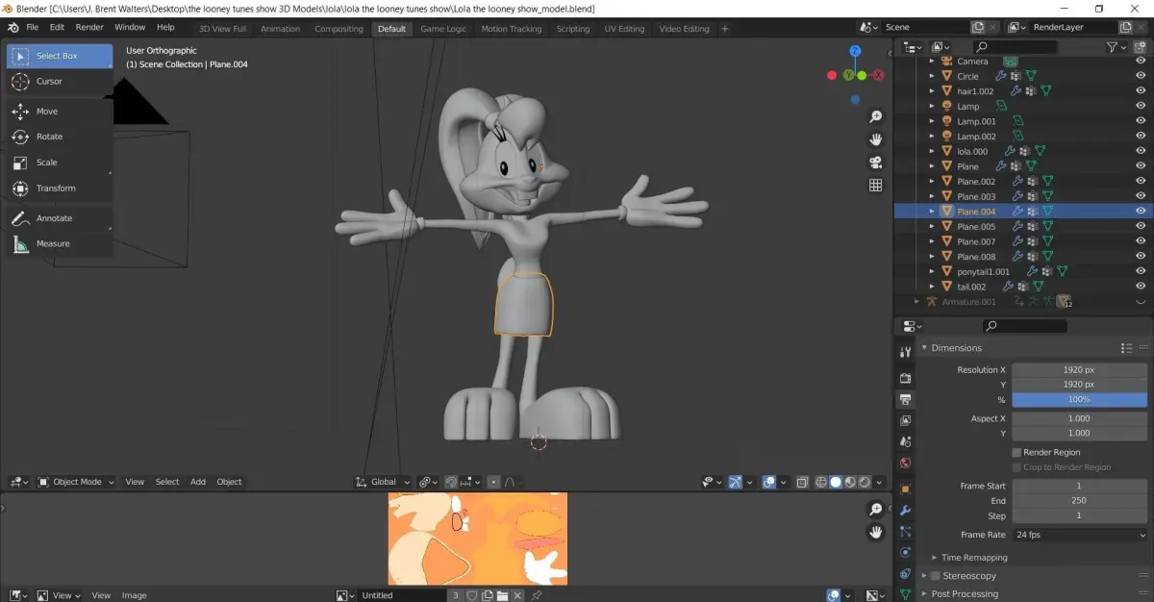Viewport: 1154px width, 602px height.
Task: Switch to the UV Editing workspace tab
Action: click(x=624, y=29)
